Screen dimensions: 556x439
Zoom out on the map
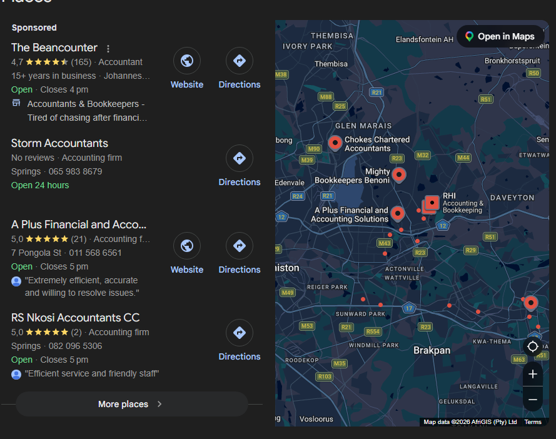click(533, 399)
